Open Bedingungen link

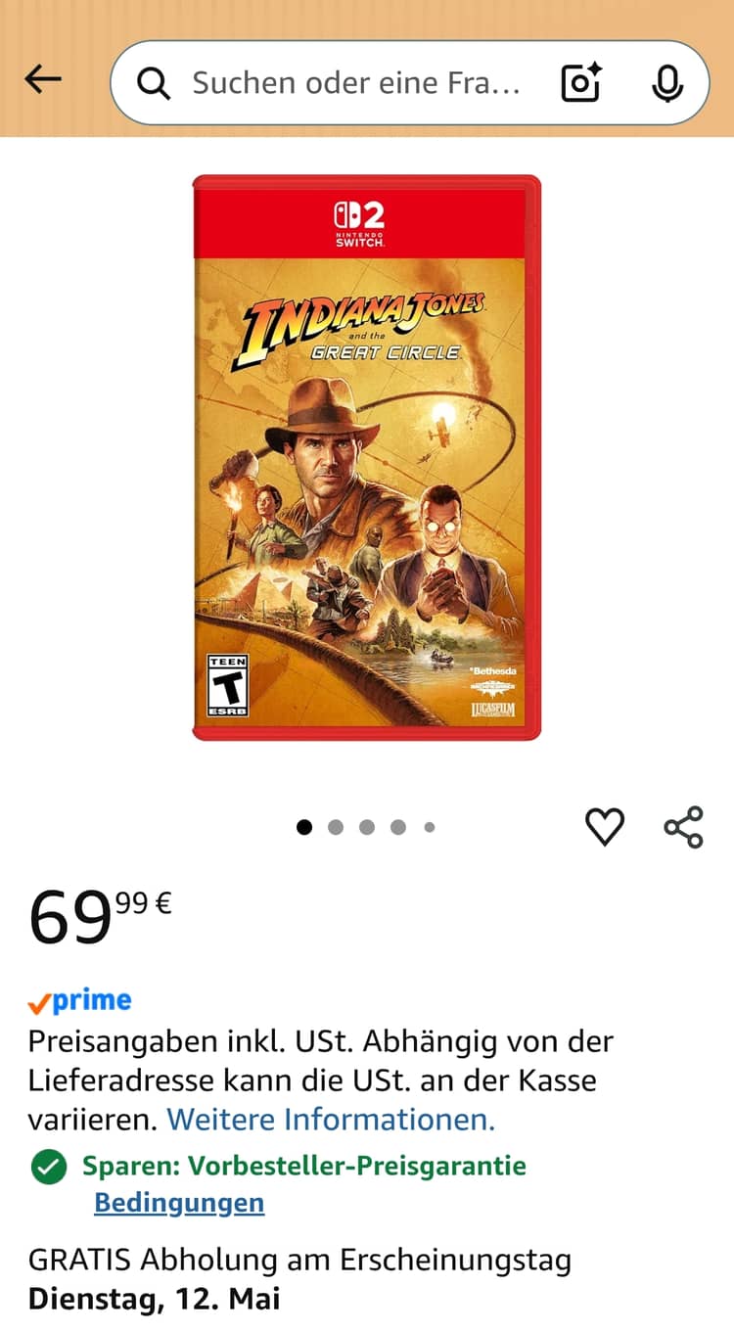(x=179, y=1203)
